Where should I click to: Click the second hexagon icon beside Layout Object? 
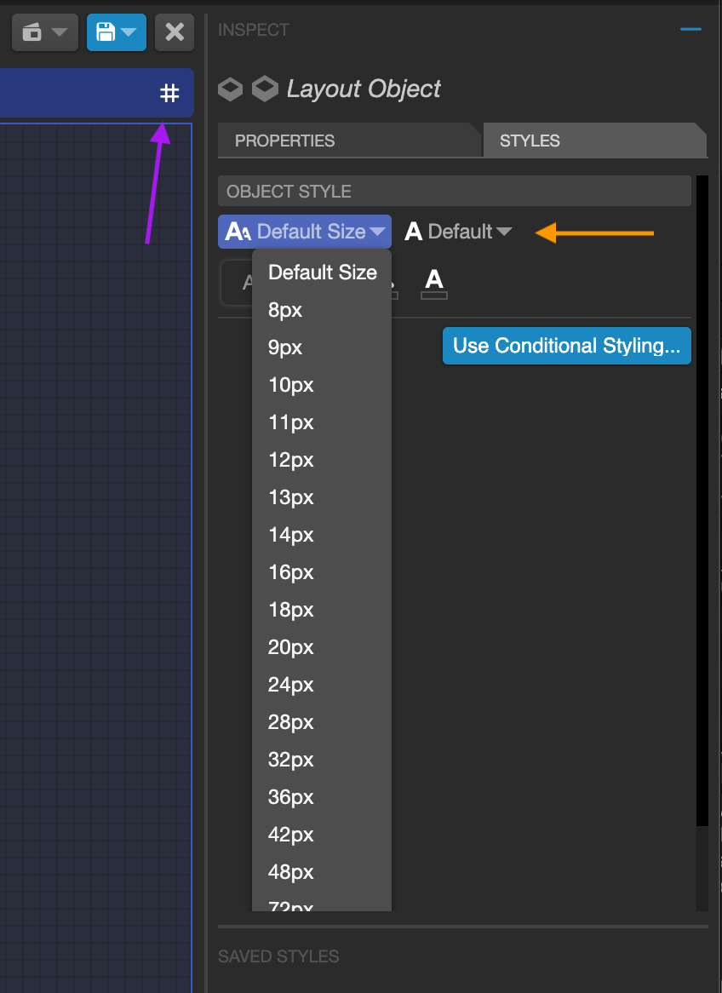pos(265,89)
